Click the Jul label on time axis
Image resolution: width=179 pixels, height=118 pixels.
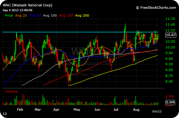tap(116, 110)
